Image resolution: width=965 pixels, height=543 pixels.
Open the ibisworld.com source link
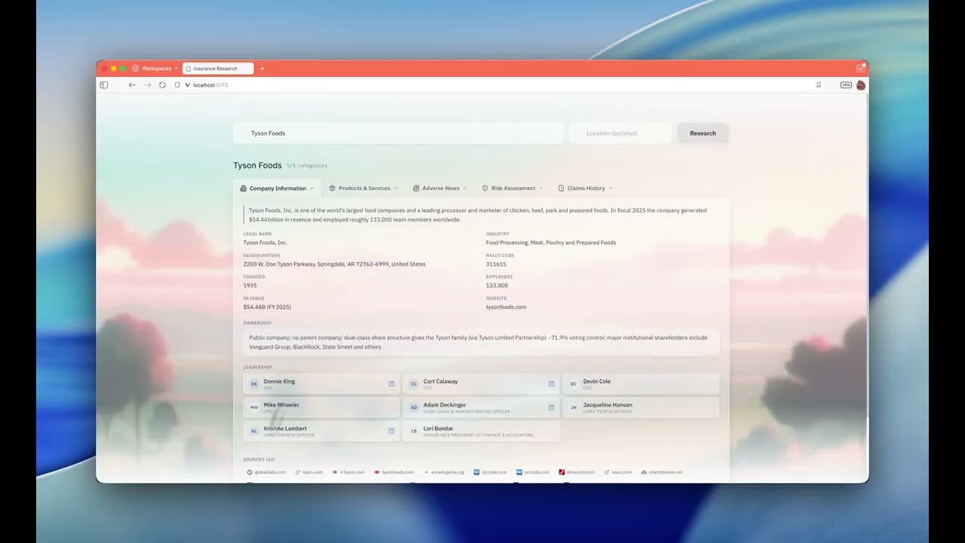[577, 472]
